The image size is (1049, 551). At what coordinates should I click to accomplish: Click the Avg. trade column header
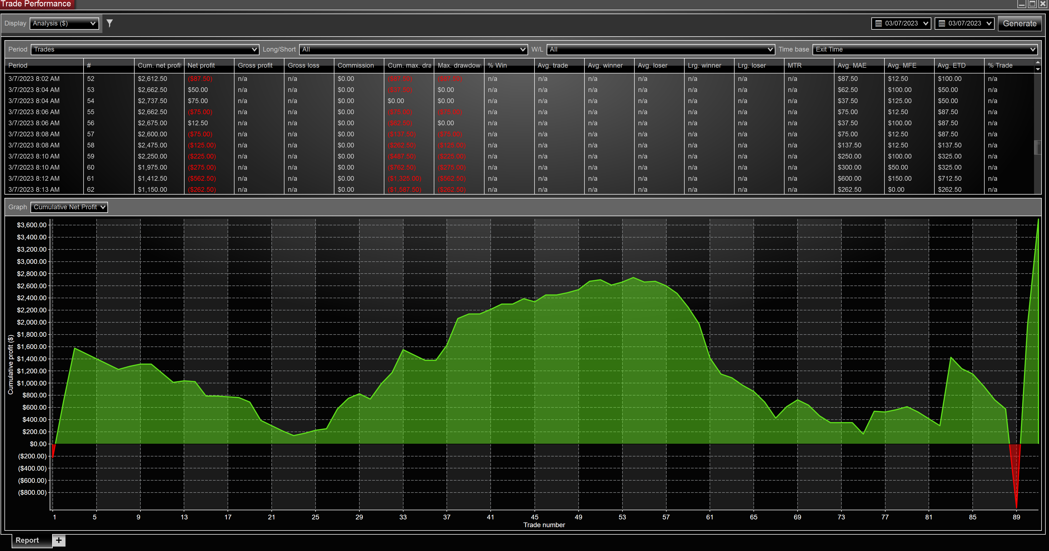click(559, 65)
